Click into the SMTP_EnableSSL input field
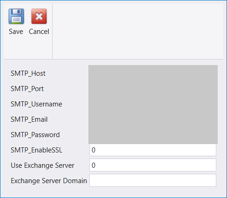 [x=153, y=150]
